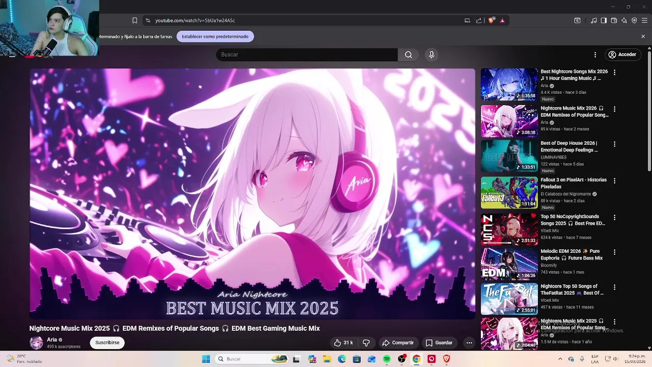Open the taskbar volume speaker icon
Image resolution: width=652 pixels, height=367 pixels.
pos(615,359)
